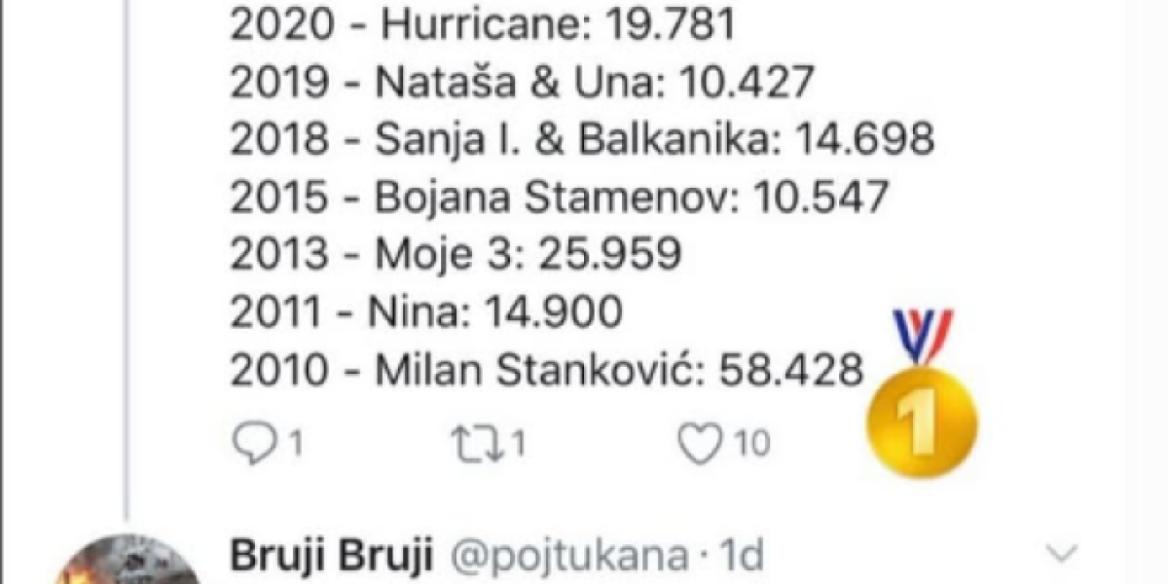Viewport: 1168px width, 584px height.
Task: Click the 2019 Nataša & Una line
Action: click(x=521, y=83)
